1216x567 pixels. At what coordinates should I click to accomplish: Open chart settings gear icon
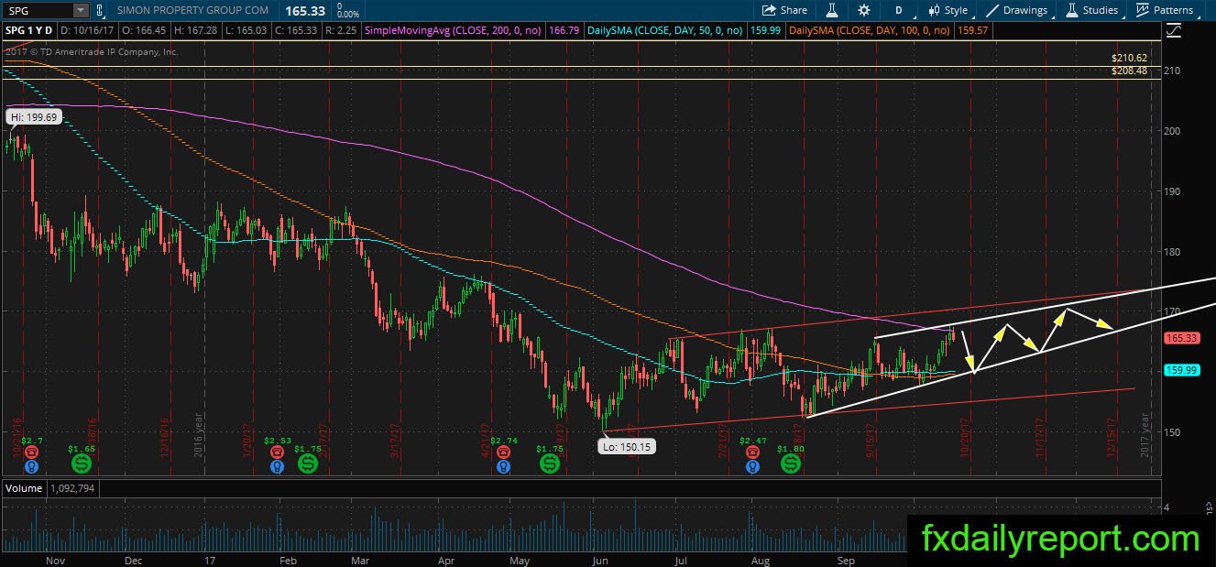coord(864,10)
